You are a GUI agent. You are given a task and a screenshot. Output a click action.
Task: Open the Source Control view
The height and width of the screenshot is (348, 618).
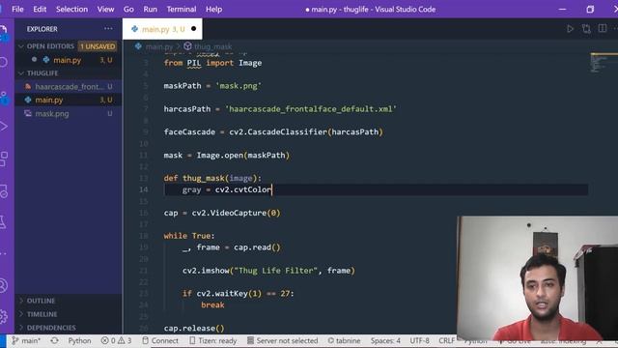point(4,97)
